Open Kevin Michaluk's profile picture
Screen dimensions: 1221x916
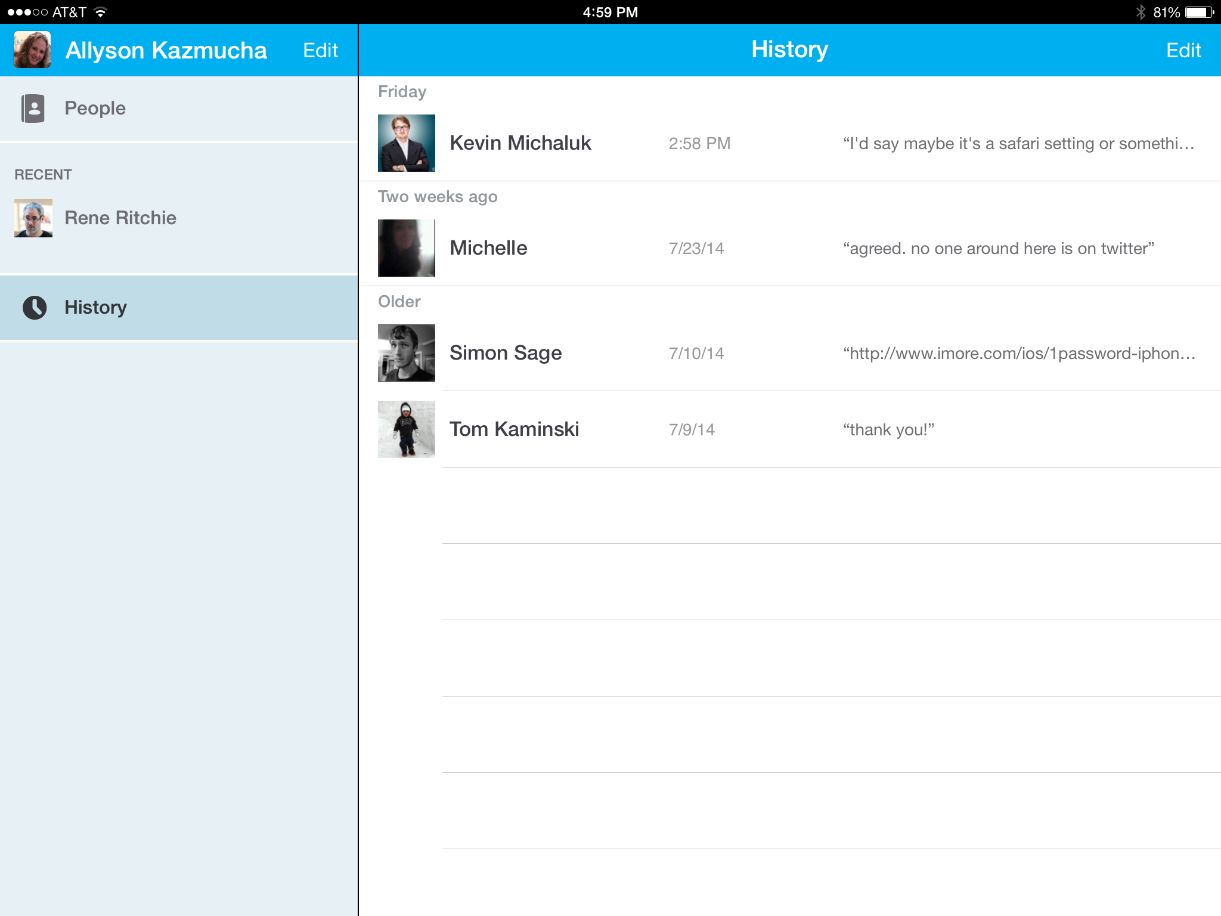point(406,143)
